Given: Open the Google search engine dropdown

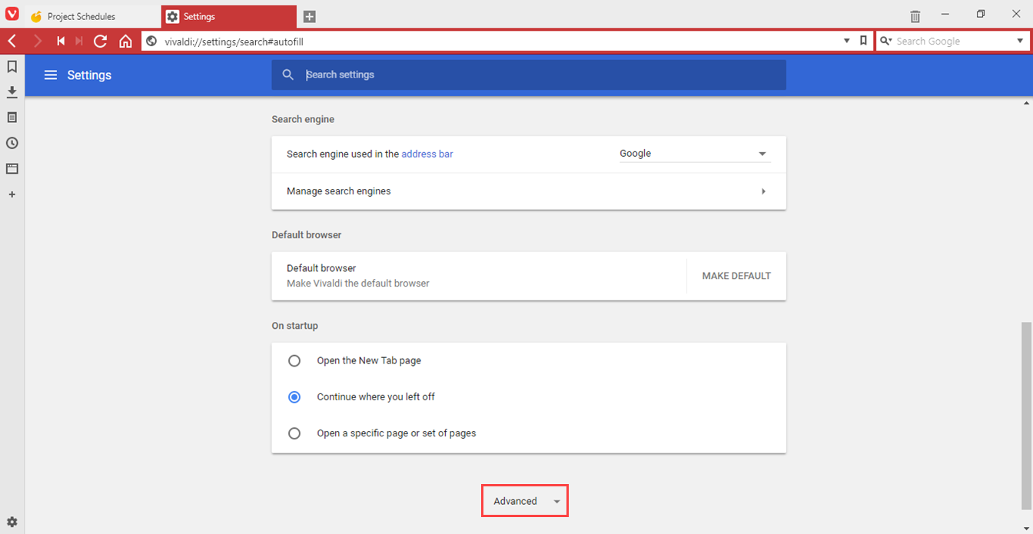Looking at the screenshot, I should click(694, 154).
